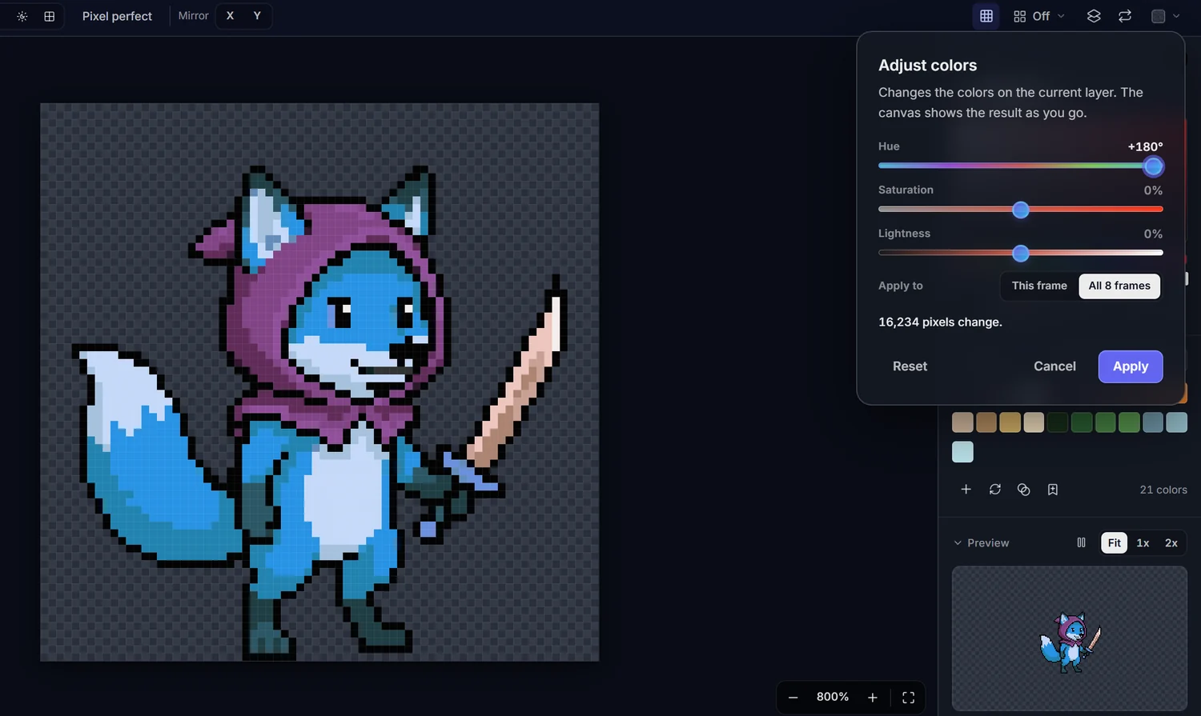Click the fox preview thumbnail
The width and height of the screenshot is (1201, 716).
pos(1070,638)
